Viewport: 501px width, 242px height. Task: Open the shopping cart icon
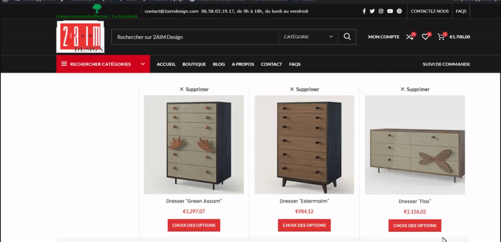tap(441, 36)
